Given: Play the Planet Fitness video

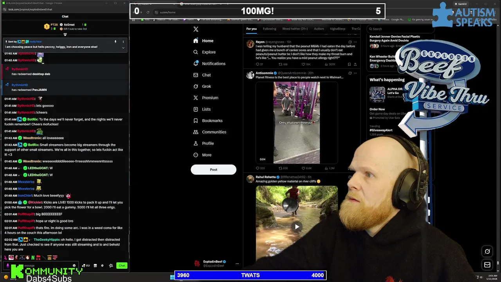Looking at the screenshot, I should pyautogui.click(x=296, y=123).
